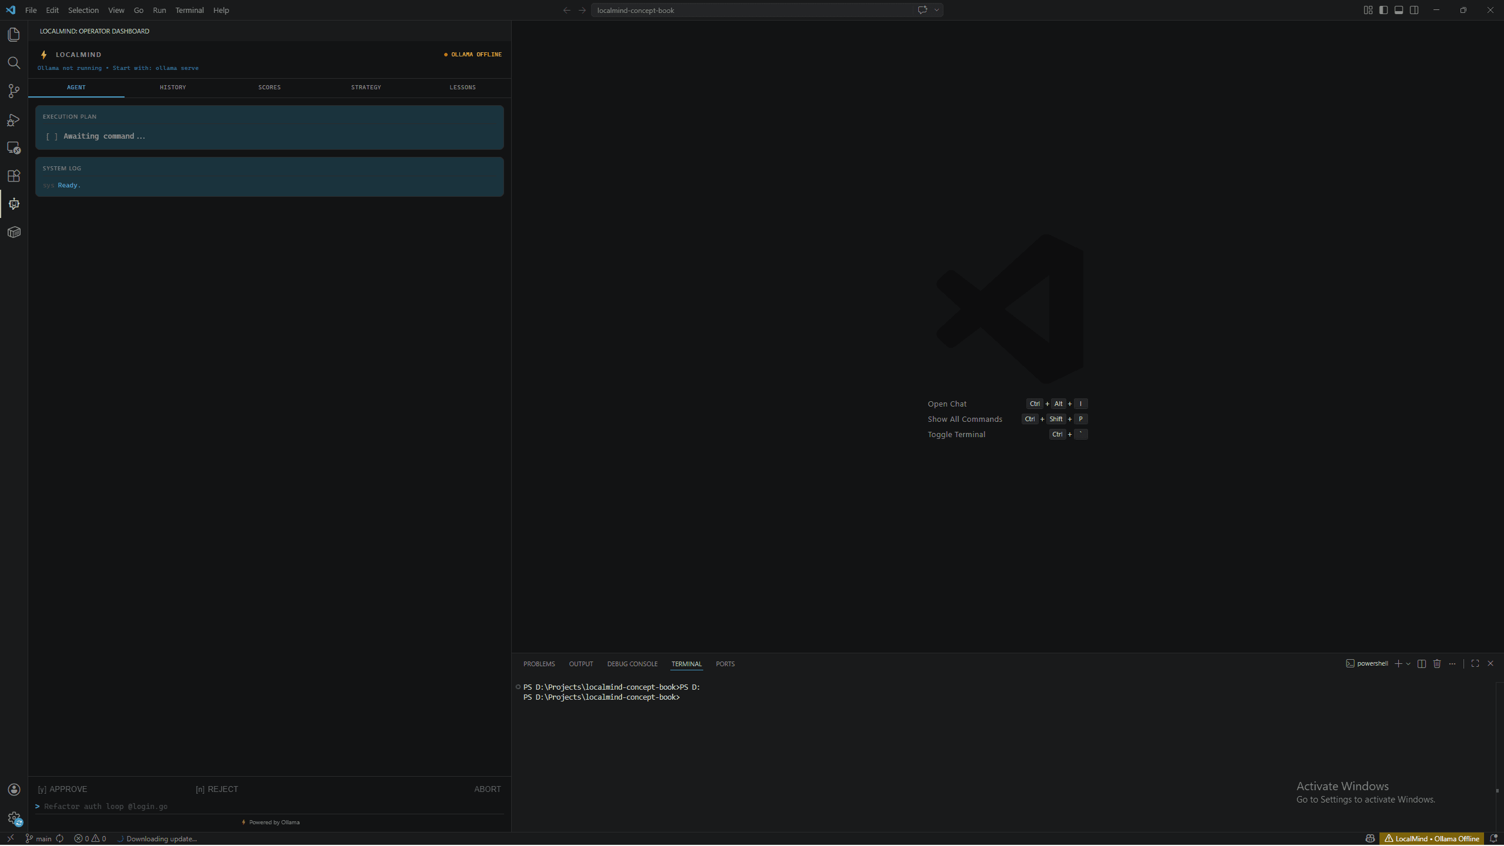Open the File menu
The width and height of the screenshot is (1504, 846).
pyautogui.click(x=31, y=10)
